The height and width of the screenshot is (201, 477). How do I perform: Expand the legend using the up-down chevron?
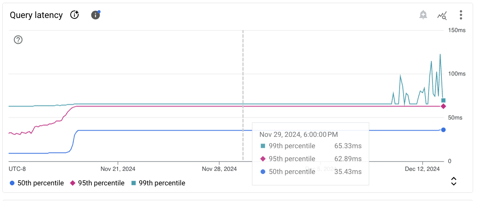click(454, 181)
